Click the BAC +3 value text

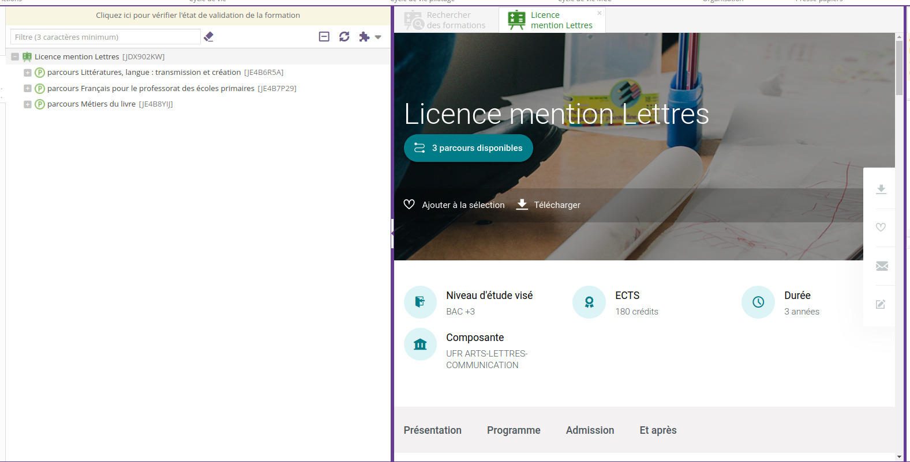[x=460, y=312]
